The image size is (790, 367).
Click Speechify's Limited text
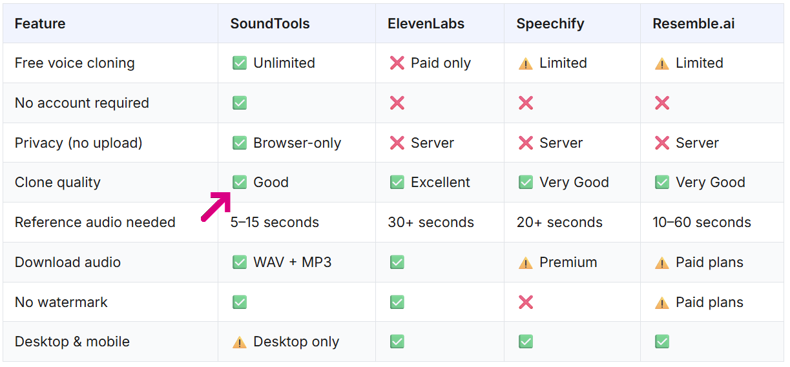coord(563,63)
